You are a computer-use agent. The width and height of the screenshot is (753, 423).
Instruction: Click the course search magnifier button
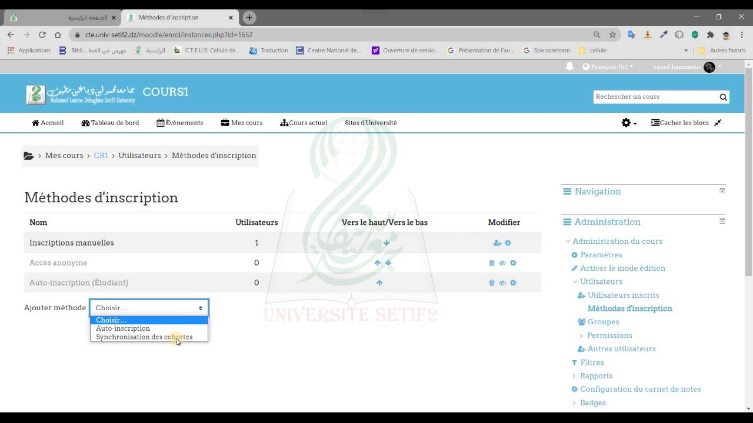tap(723, 97)
